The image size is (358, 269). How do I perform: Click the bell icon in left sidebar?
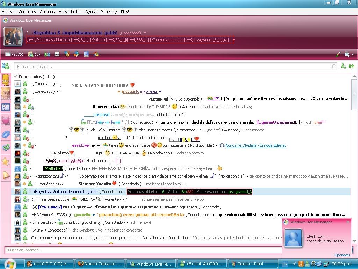click(x=6, y=175)
